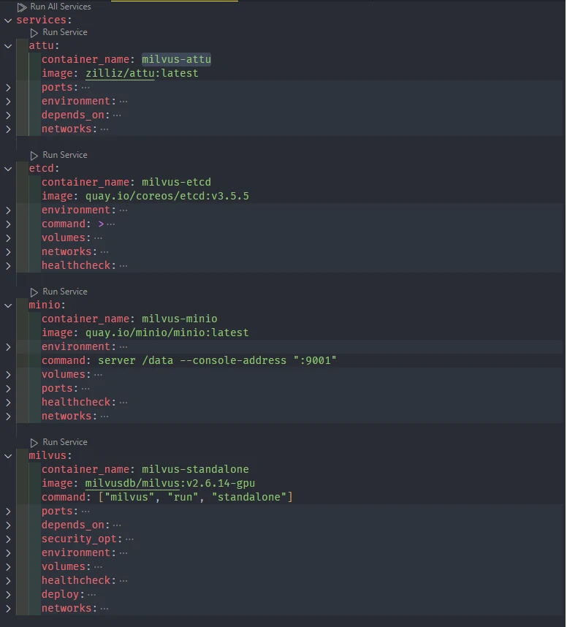Expand etcd environment section
Viewport: 567px width, 627px height.
click(8, 210)
